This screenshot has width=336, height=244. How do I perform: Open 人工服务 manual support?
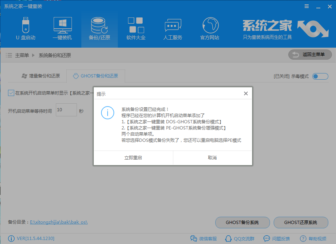coord(173,28)
